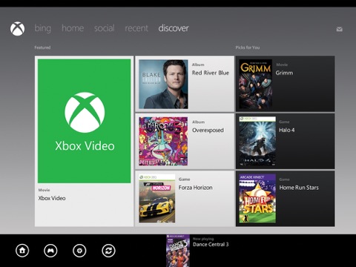This screenshot has height=267, width=356.
Task: Open Grimm movie poster
Action: [256, 84]
